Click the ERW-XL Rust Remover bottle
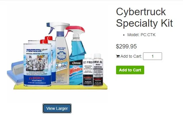The height and width of the screenshot is (115, 183). (98, 70)
